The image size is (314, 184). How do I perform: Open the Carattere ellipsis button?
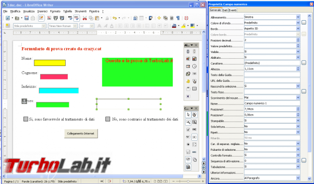(304, 63)
